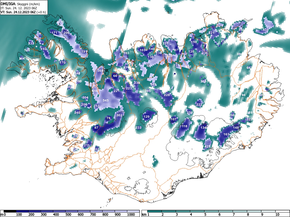290x217 pixels.
Task: Click the '8' label on the km legend
Action: click(x=248, y=215)
